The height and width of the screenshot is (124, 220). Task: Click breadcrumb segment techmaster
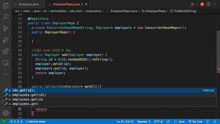pyautogui.click(x=58, y=11)
